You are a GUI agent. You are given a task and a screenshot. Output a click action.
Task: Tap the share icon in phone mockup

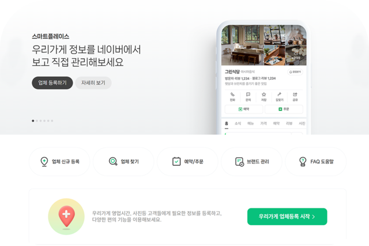(x=295, y=94)
